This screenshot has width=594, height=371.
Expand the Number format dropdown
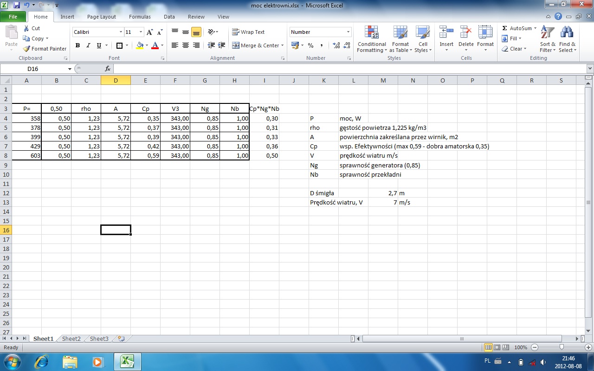[348, 32]
